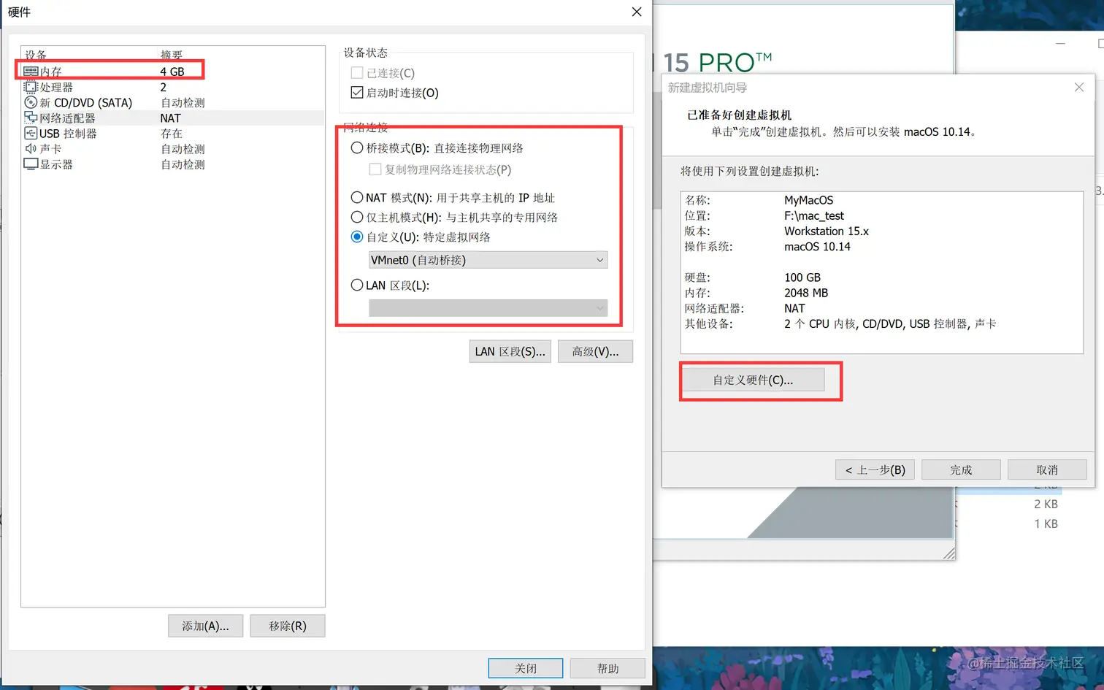Select the display monitor icon
This screenshot has width=1104, height=690.
click(31, 164)
